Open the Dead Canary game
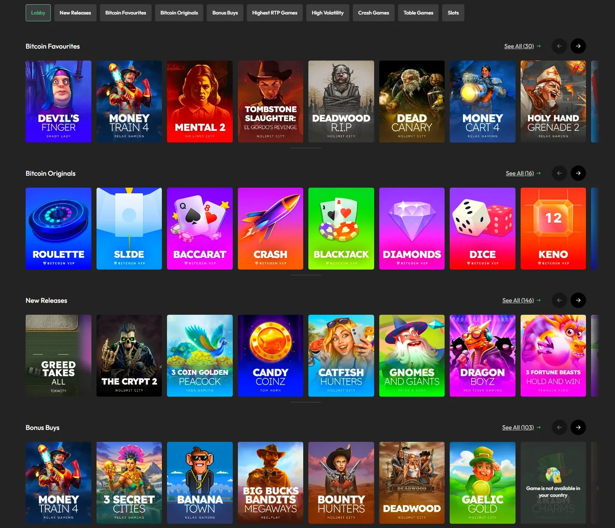This screenshot has width=615, height=528. click(x=412, y=102)
